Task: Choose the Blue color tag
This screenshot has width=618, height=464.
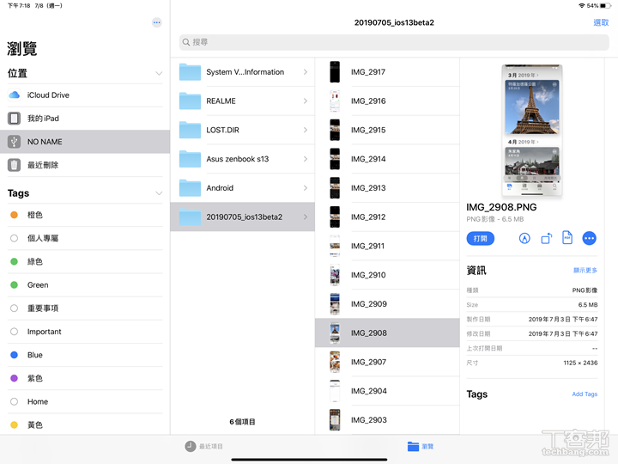Action: point(34,355)
